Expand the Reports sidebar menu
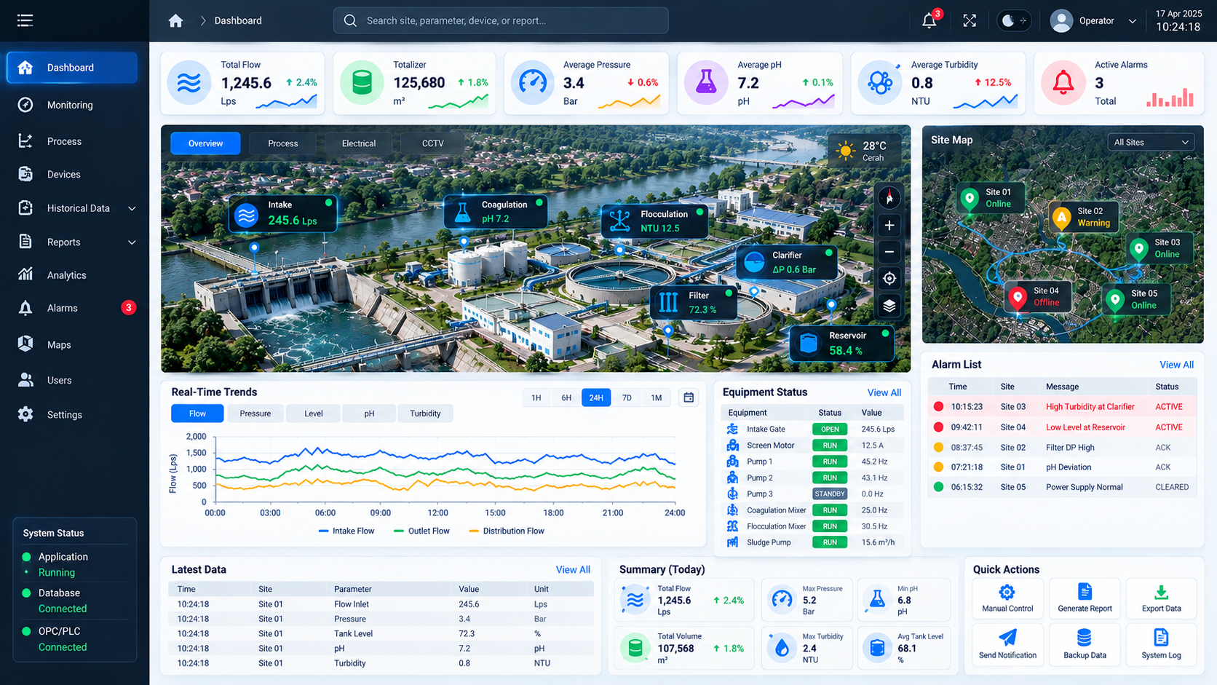Screen dimensions: 1217x685 [x=77, y=242]
